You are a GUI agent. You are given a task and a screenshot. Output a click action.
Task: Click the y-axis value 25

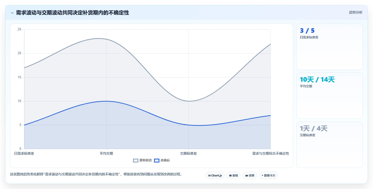coord(19,29)
